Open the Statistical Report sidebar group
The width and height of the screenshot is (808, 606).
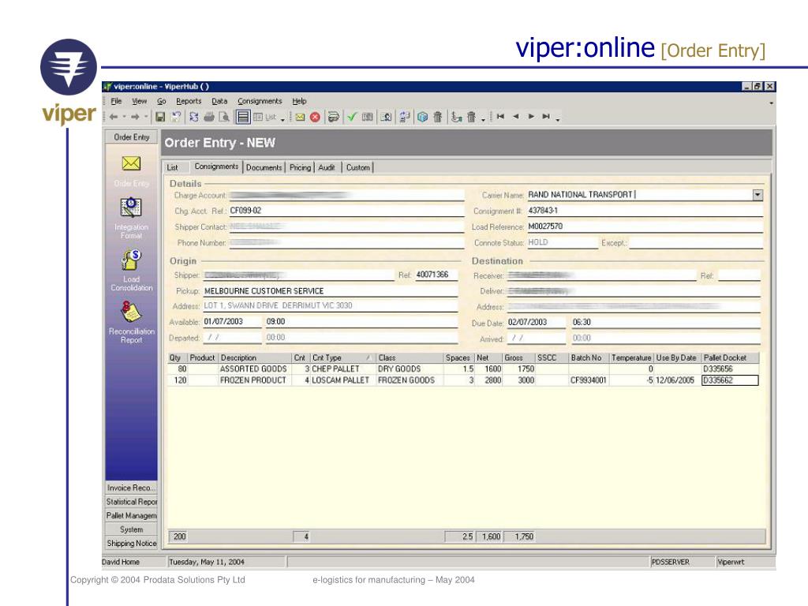coord(132,501)
